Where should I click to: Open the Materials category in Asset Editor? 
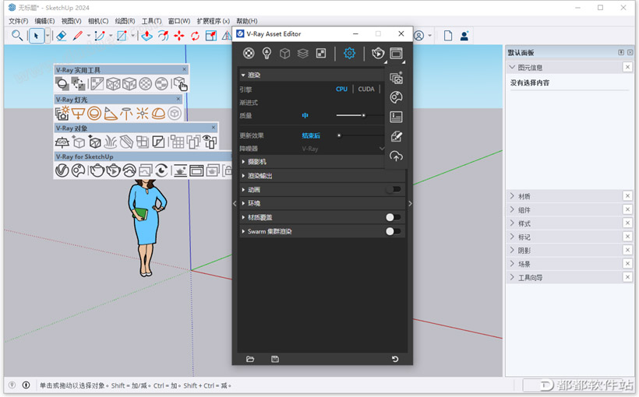pyautogui.click(x=249, y=54)
